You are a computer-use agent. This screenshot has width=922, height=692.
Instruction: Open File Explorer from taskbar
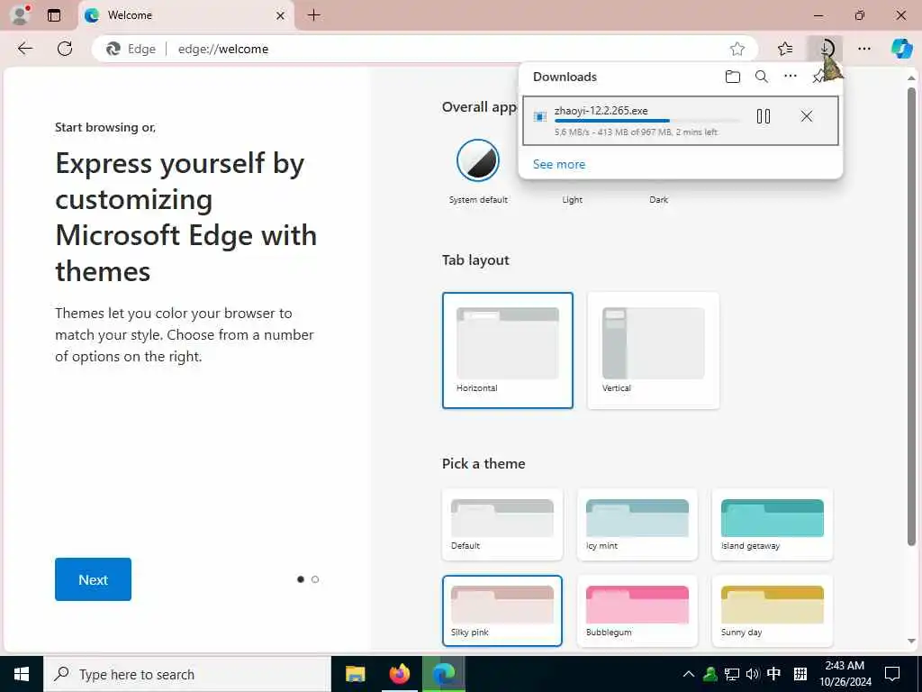355,674
